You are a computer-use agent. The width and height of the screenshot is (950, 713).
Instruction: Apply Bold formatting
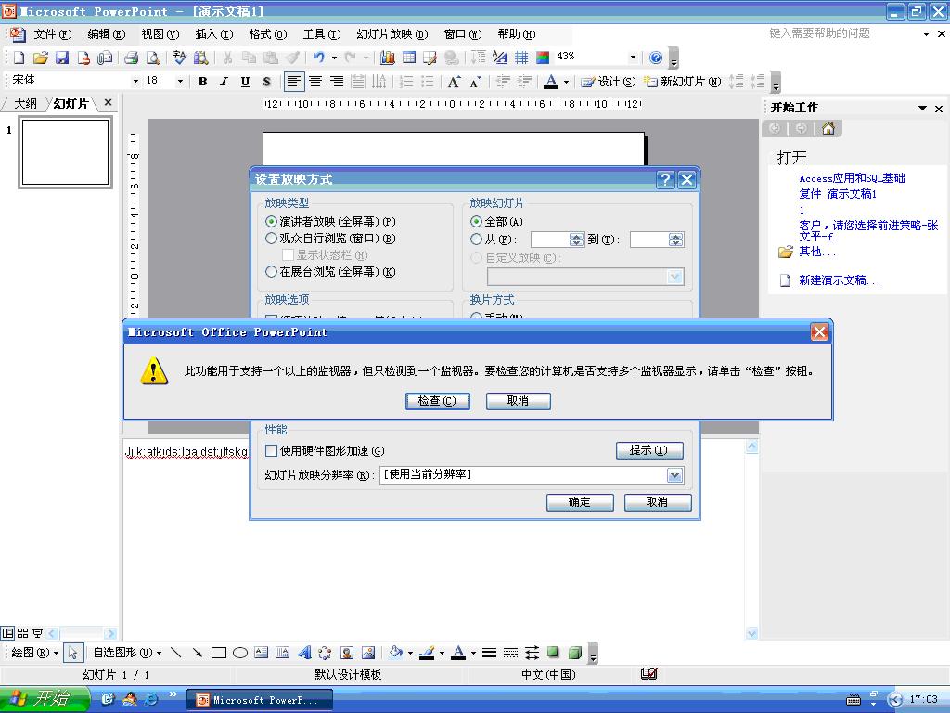click(x=202, y=82)
